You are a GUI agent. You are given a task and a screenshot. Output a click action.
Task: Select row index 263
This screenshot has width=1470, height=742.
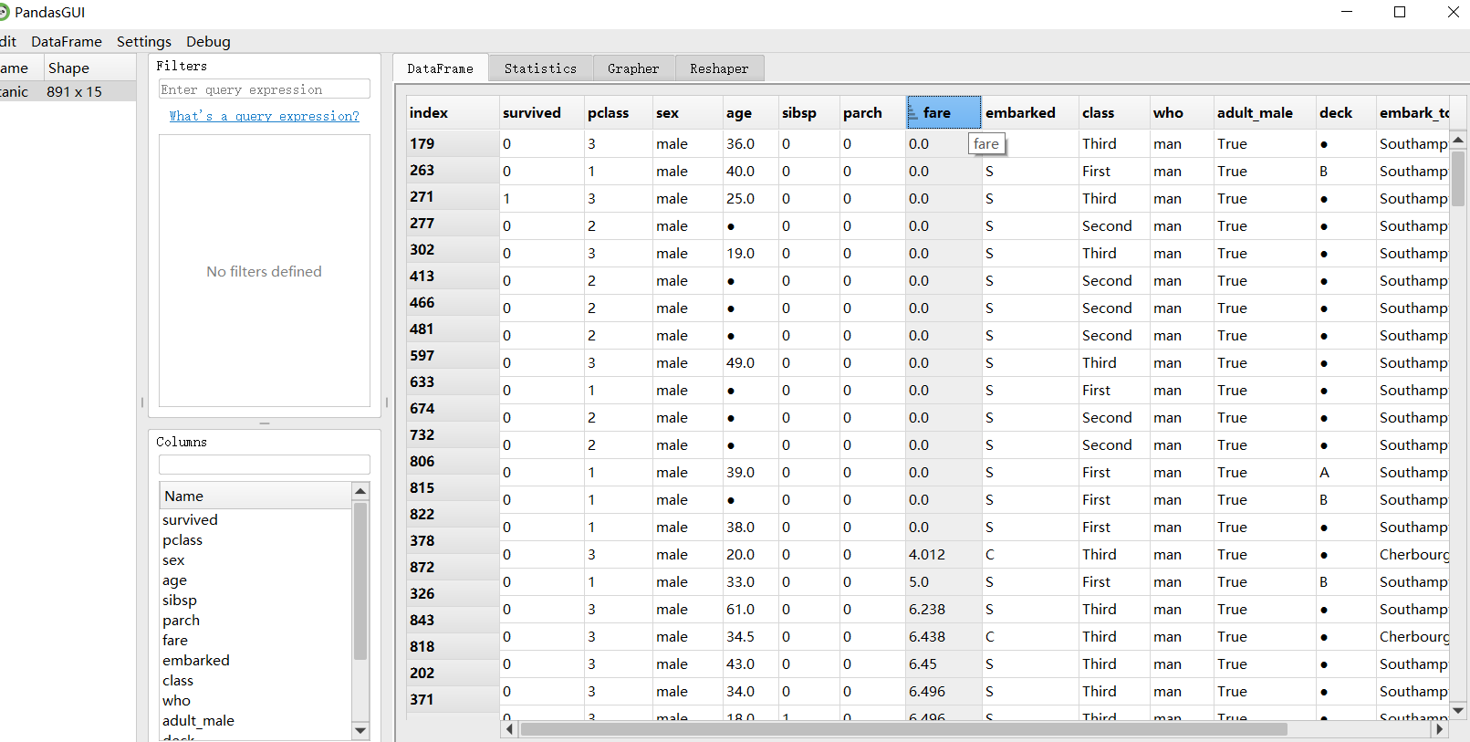point(453,170)
